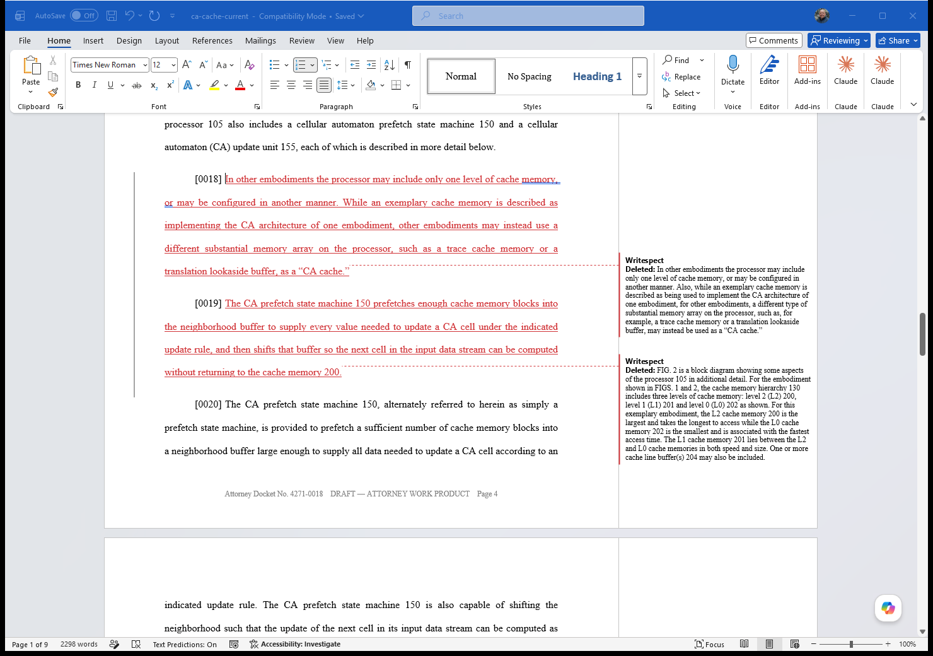The width and height of the screenshot is (933, 656).
Task: Click Replace in Editing group
Action: point(681,77)
